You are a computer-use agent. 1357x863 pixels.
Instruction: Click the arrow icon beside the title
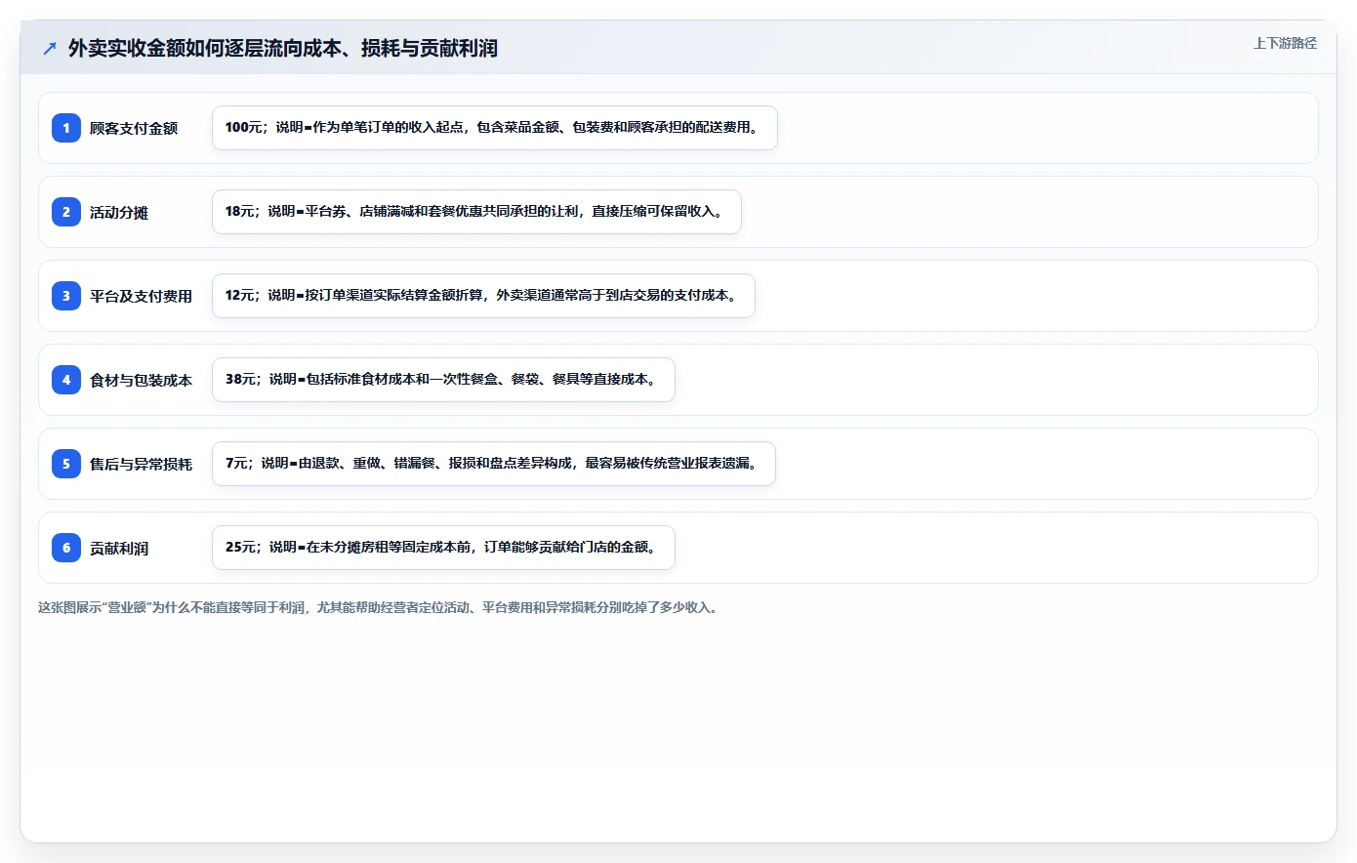pos(50,48)
